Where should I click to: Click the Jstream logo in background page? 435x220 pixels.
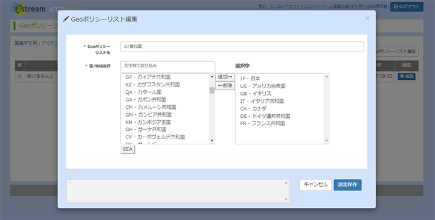pos(28,8)
